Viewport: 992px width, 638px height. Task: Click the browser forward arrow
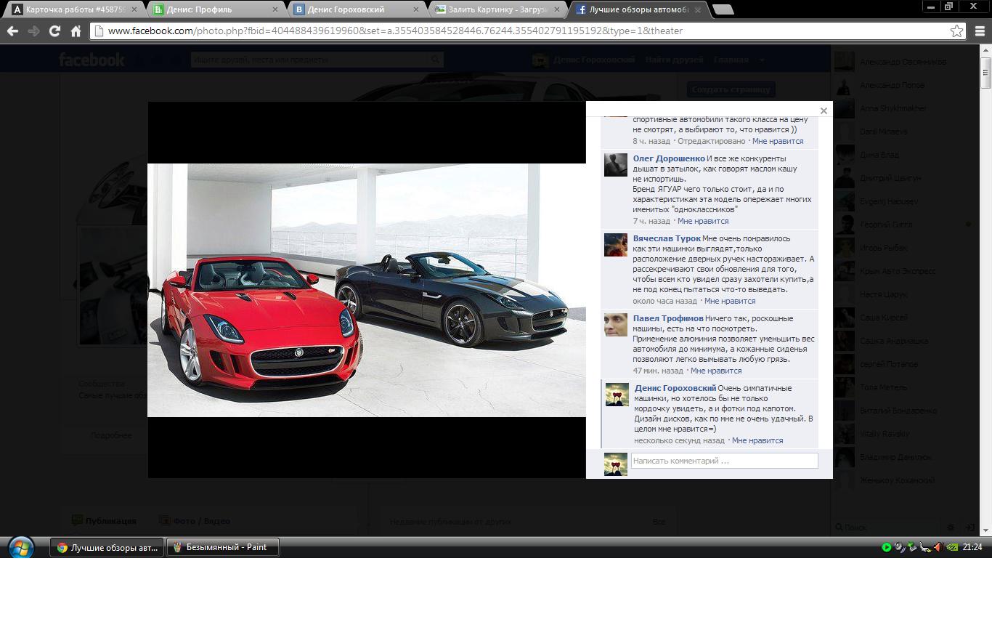[33, 31]
